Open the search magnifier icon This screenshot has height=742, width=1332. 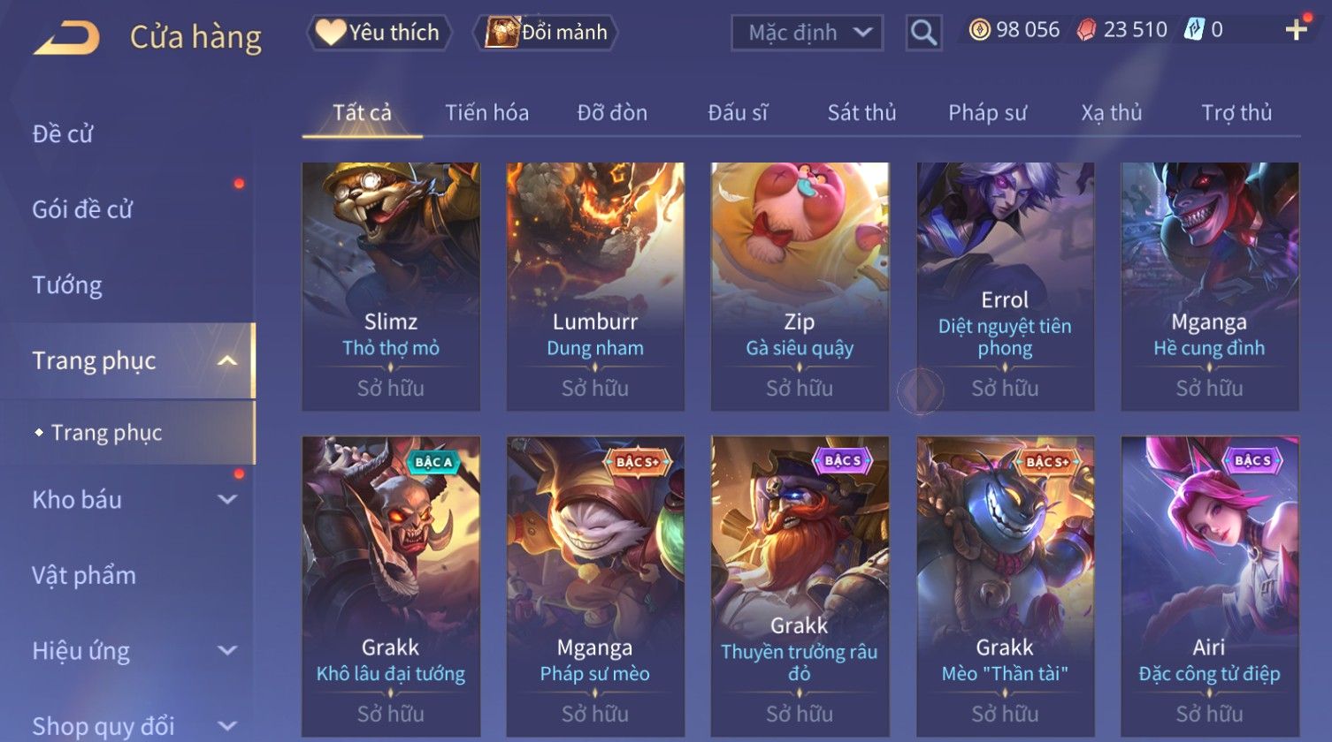click(923, 33)
